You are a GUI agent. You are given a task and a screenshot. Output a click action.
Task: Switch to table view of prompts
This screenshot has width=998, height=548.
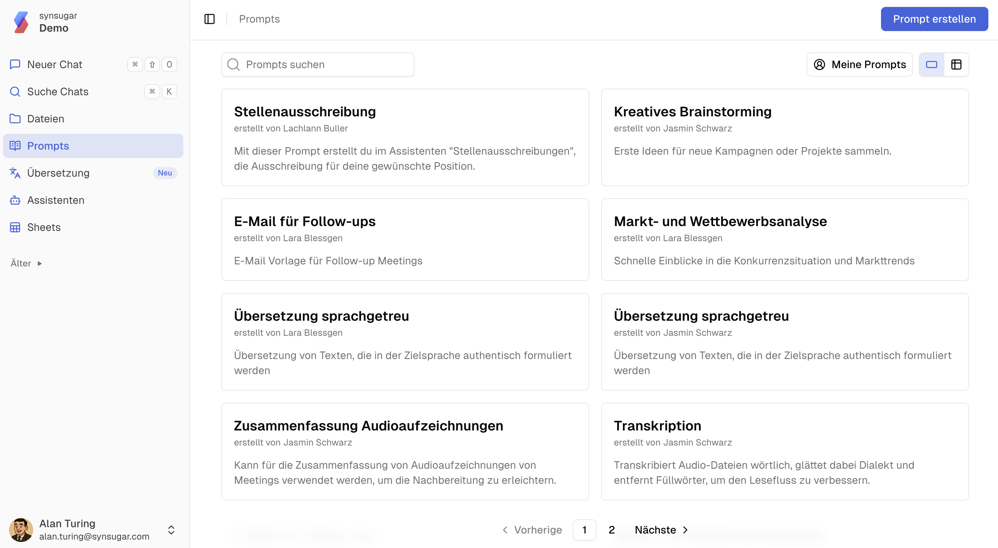[x=957, y=64]
